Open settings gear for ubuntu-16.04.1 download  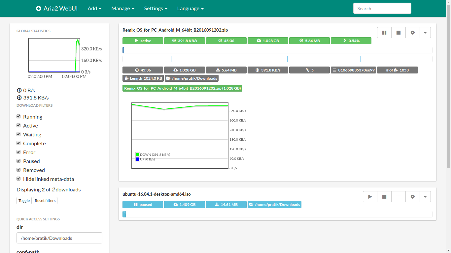tap(413, 197)
